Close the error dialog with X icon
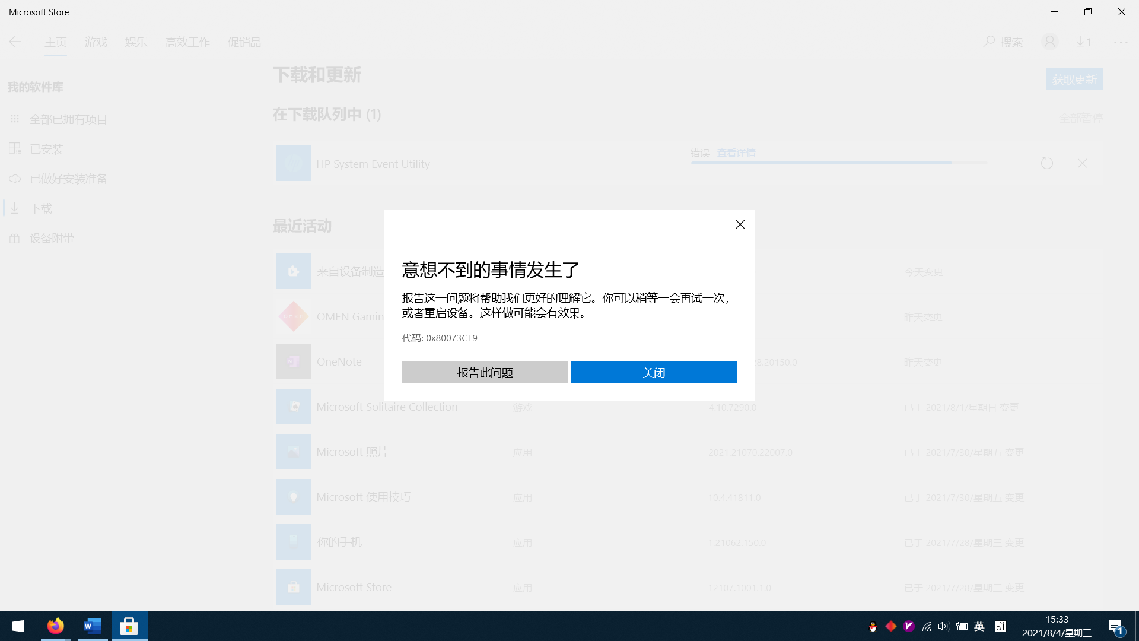 [x=740, y=224]
